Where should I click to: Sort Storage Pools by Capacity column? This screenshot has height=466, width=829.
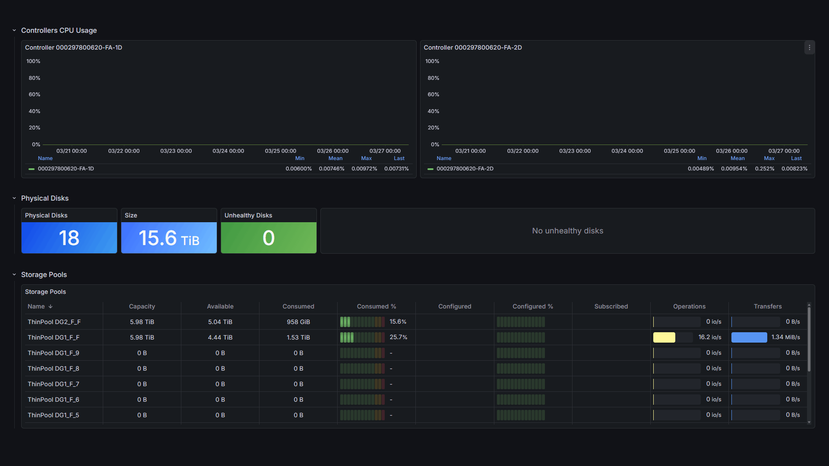(x=142, y=307)
